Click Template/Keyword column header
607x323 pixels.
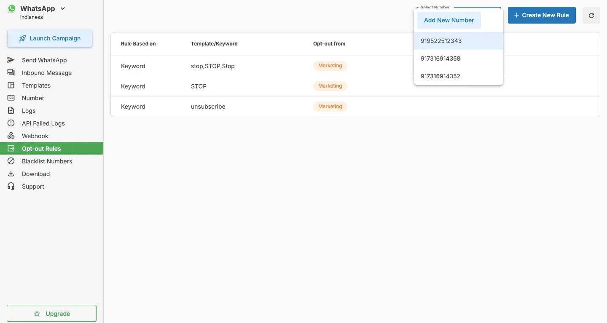[214, 44]
